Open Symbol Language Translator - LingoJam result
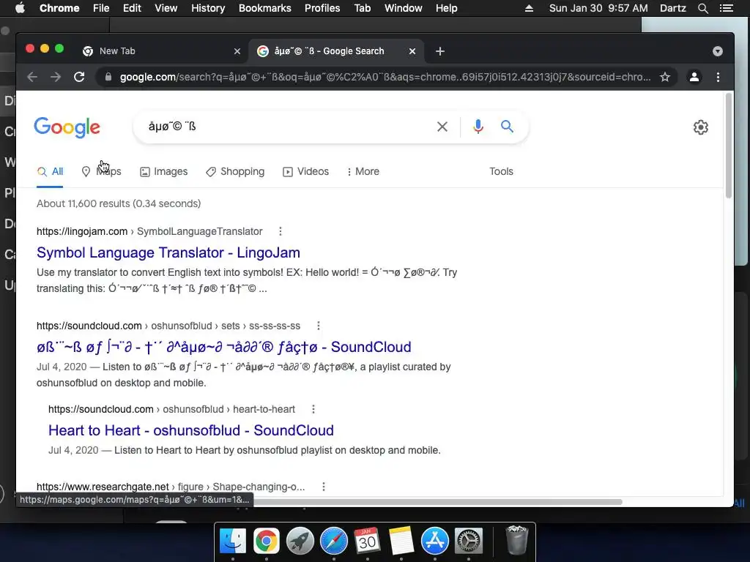750x562 pixels. click(x=168, y=252)
